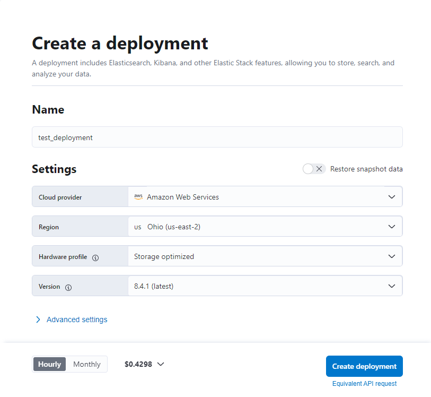Open the Cloud provider dropdown
Screen dimensions: 431x397
pyautogui.click(x=265, y=197)
